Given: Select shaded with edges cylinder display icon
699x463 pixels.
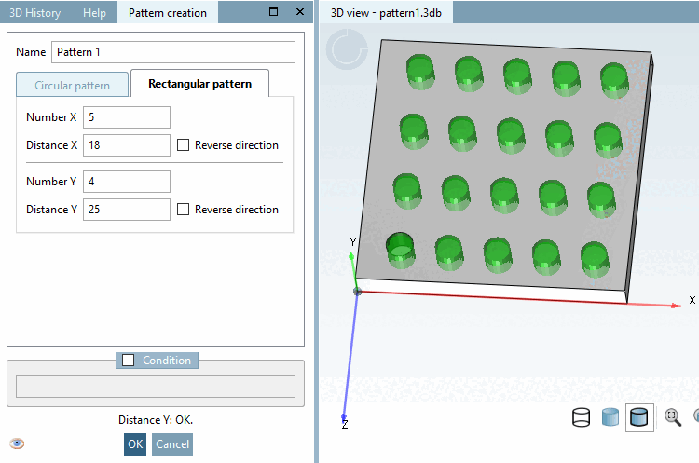Looking at the screenshot, I should [x=639, y=417].
